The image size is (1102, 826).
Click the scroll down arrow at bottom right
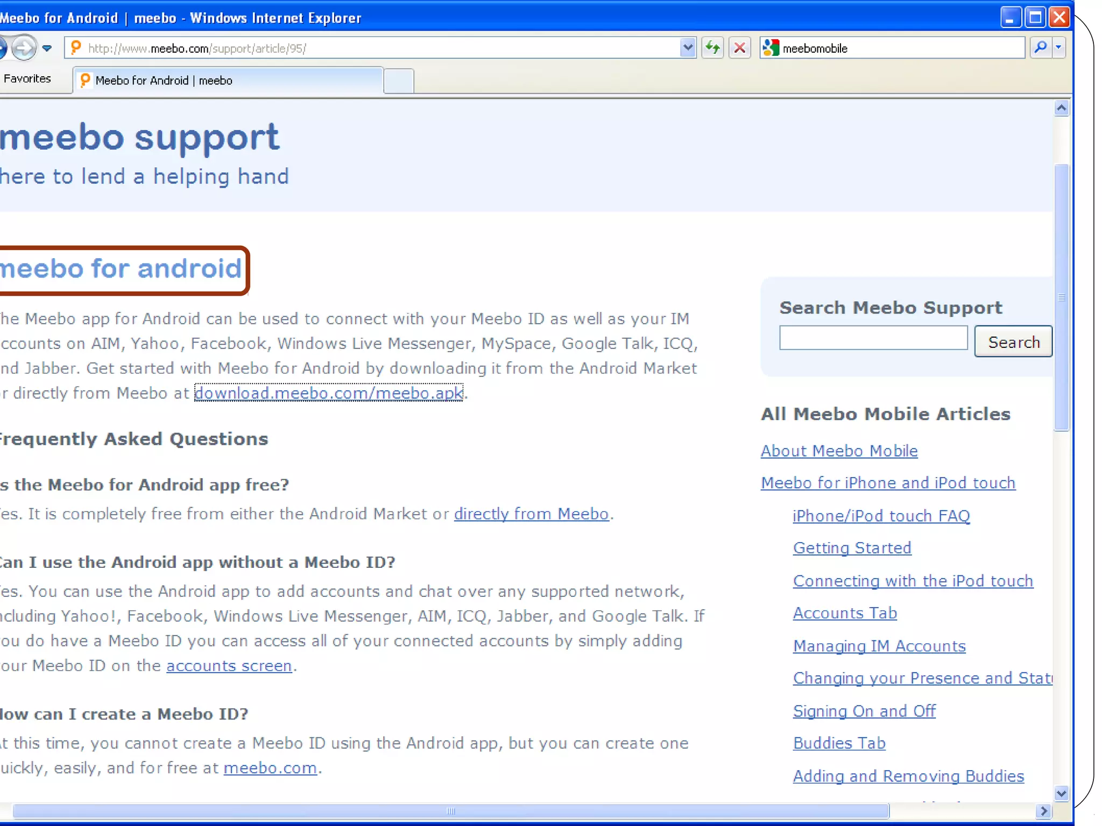pyautogui.click(x=1061, y=793)
